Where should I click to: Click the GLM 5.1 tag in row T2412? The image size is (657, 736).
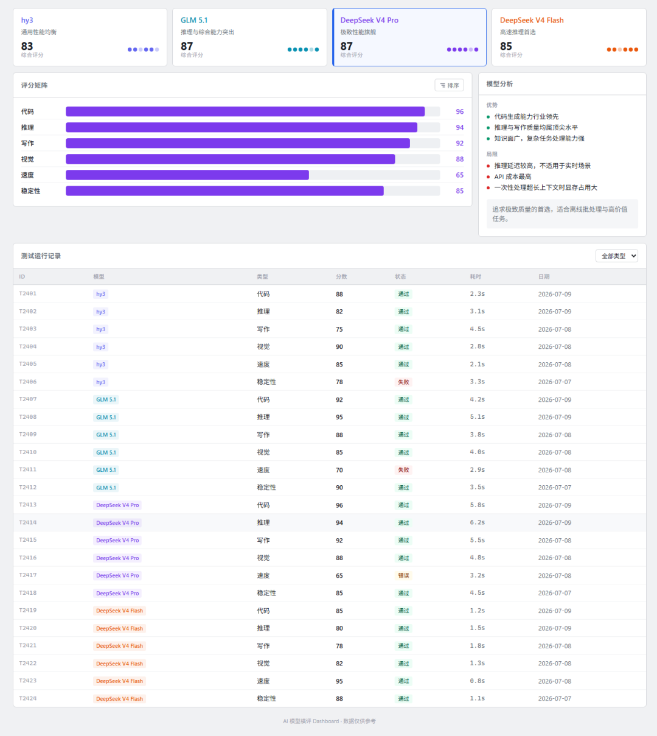pyautogui.click(x=106, y=488)
